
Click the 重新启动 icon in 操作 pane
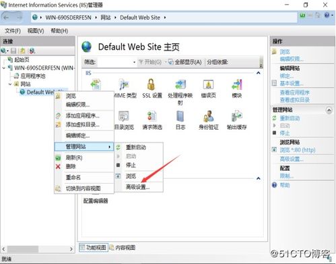tap(274, 118)
